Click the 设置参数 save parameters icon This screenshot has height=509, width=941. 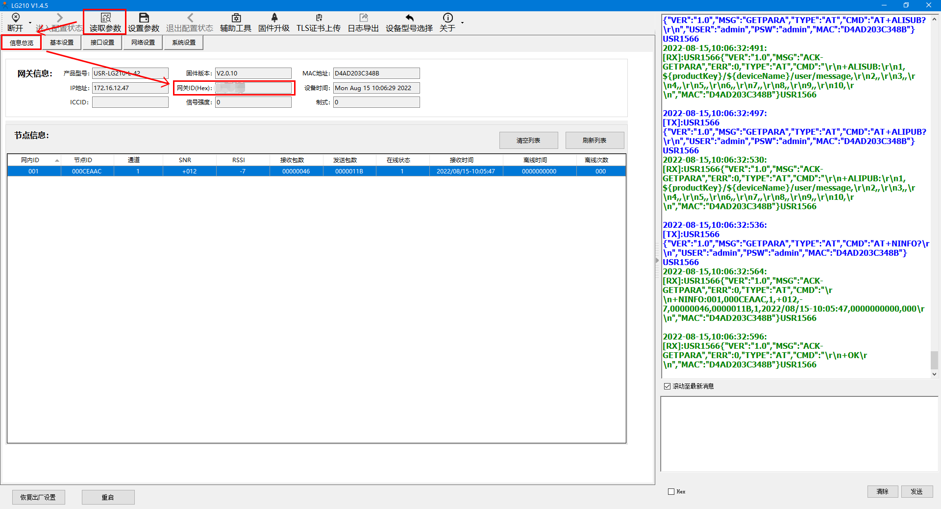(x=144, y=19)
